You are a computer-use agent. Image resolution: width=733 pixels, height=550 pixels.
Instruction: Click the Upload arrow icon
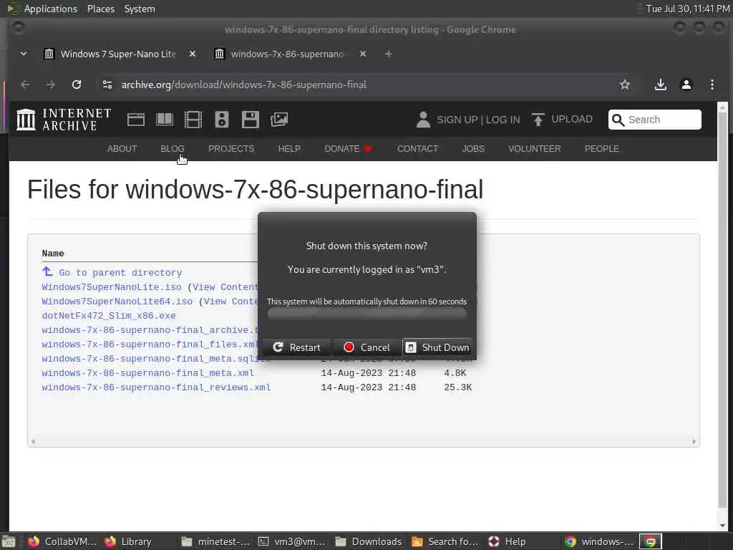(538, 120)
